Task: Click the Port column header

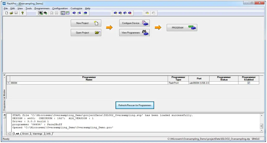Action: click(199, 78)
